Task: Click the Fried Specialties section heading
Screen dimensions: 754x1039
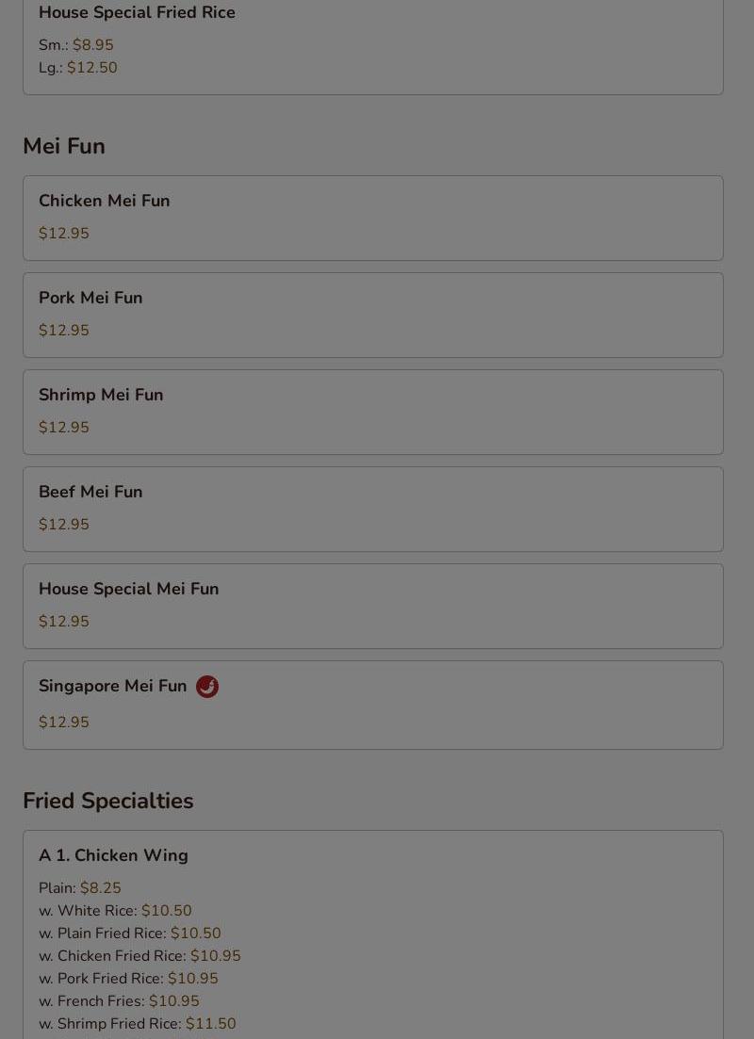Action: [x=107, y=801]
